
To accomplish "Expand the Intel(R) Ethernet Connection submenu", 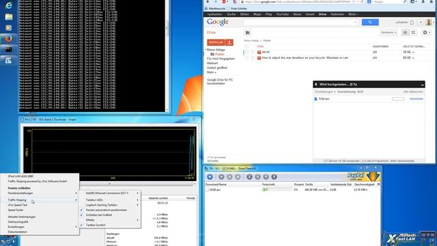I will click(x=110, y=193).
